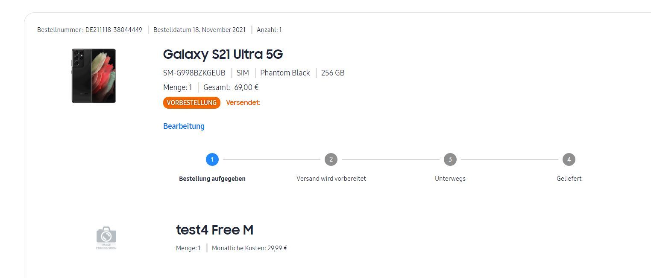Image resolution: width=651 pixels, height=278 pixels.
Task: Click the Galaxy S21 Ultra phone thumbnail
Action: [94, 76]
